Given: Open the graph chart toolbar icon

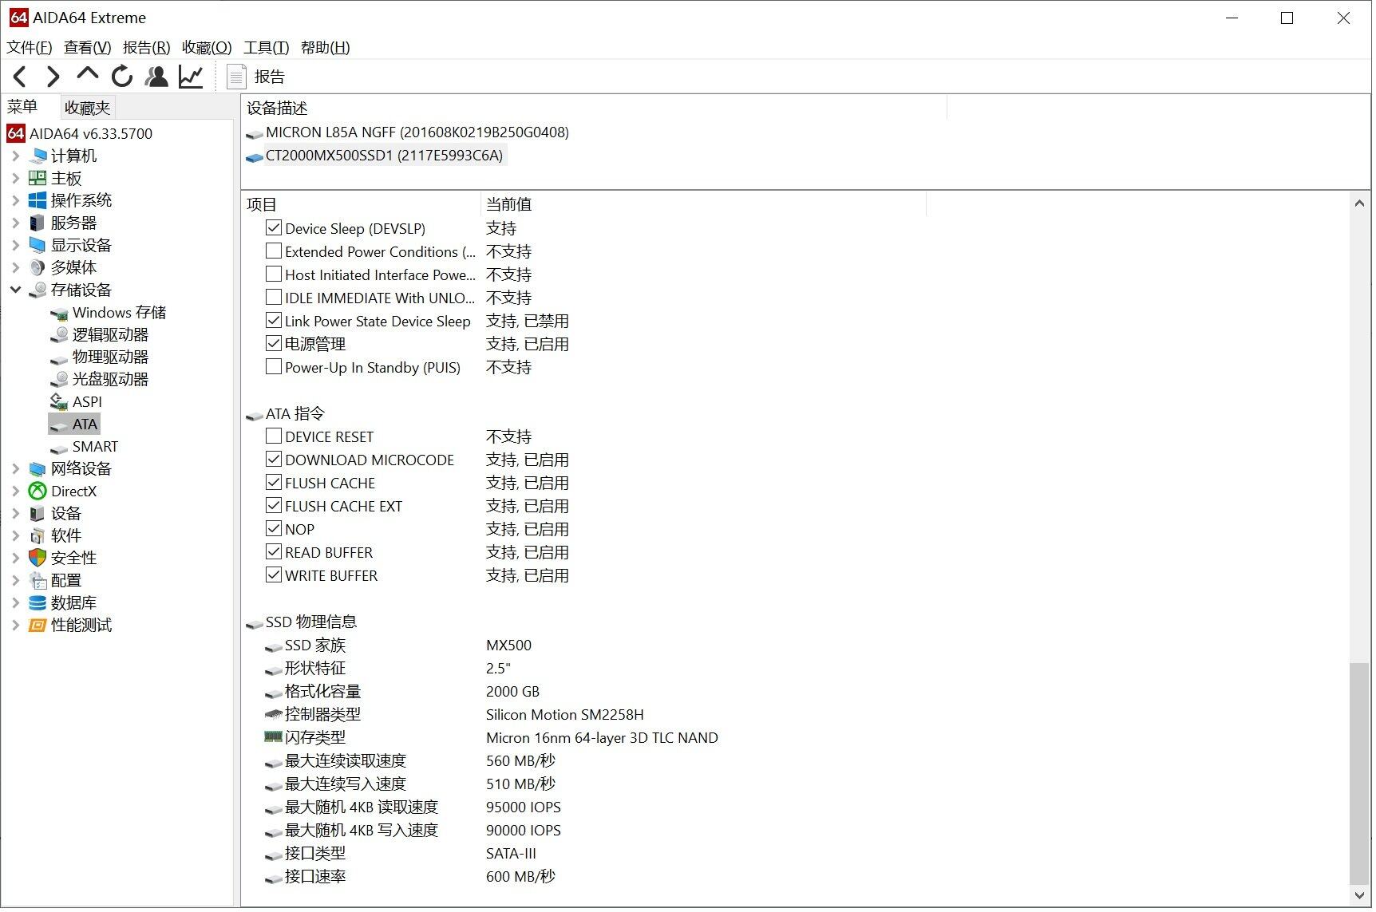Looking at the screenshot, I should pos(192,77).
